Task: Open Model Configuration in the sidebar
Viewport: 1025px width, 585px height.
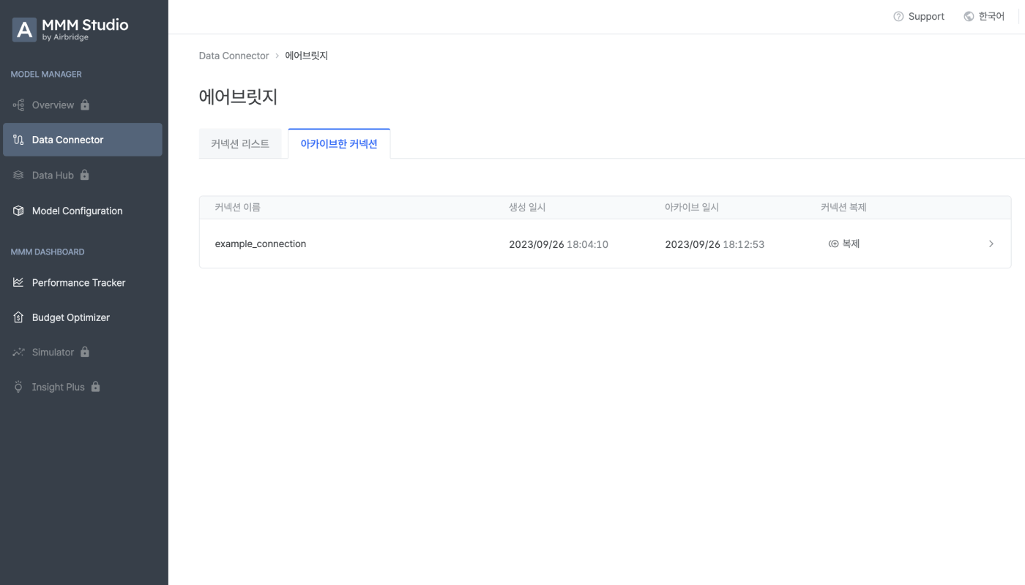Action: point(83,211)
